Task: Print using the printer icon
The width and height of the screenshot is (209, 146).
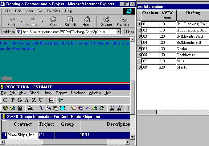Action: coord(31,108)
